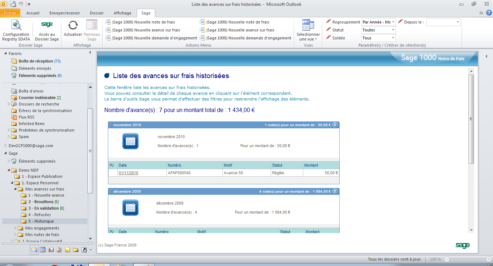The height and width of the screenshot is (266, 493).
Task: Open the configure navigation buttons arrow
Action: [x=91, y=250]
